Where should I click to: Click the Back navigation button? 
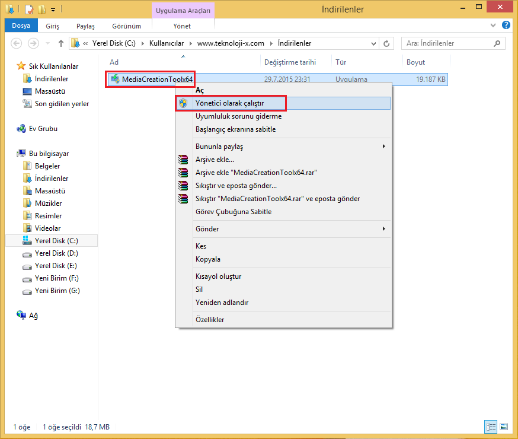[x=17, y=43]
